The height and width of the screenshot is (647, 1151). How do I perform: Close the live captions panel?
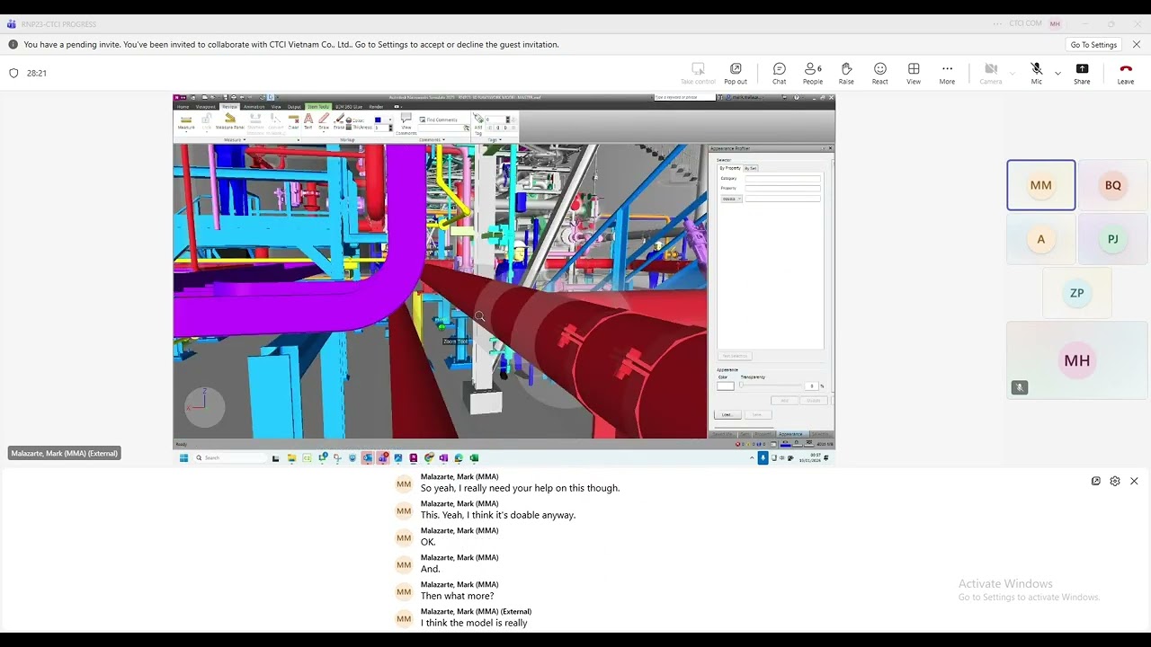click(x=1134, y=482)
